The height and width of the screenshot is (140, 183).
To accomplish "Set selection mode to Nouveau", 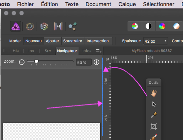I will point(34,41).
